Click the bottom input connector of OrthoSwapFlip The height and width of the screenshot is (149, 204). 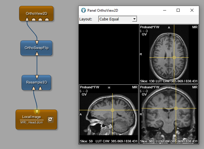[x=37, y=54]
